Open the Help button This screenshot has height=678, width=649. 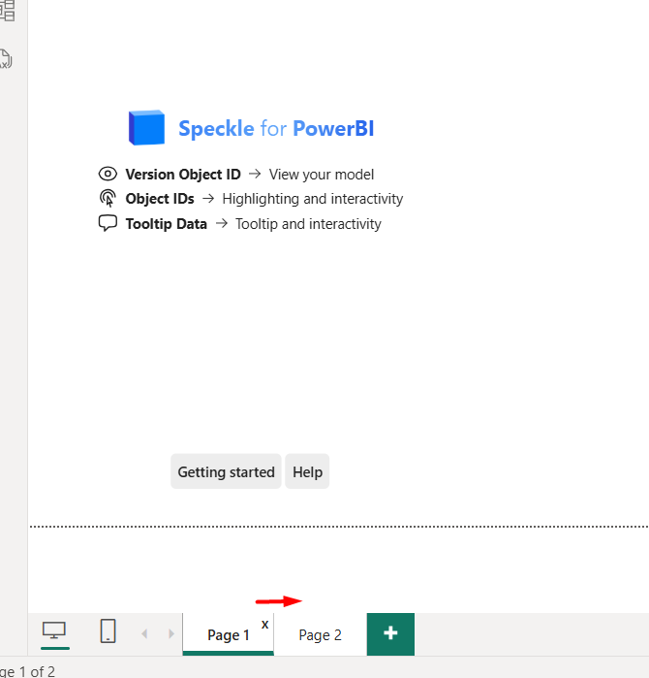tap(307, 471)
